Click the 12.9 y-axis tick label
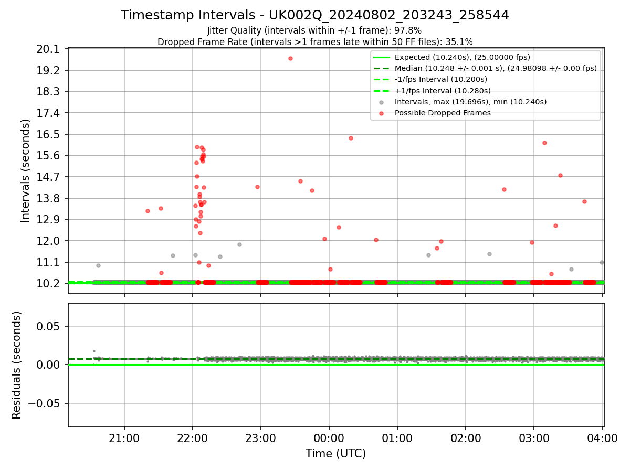 coord(49,219)
